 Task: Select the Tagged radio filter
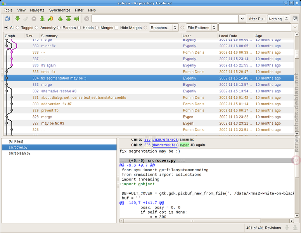[18, 28]
